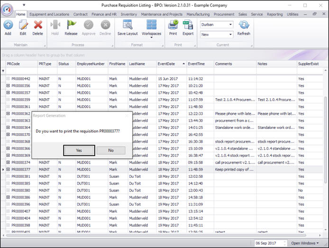329x248 pixels.
Task: Expand row PR0000442
Action: pos(8,79)
